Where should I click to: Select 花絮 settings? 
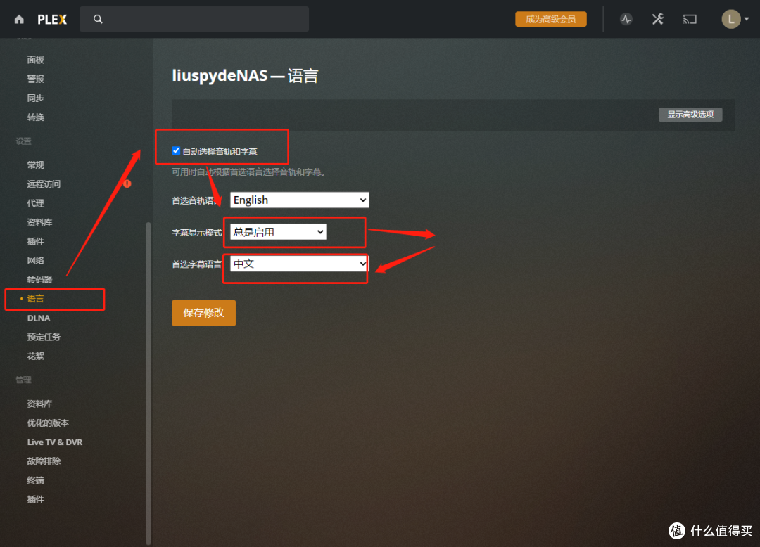pos(36,356)
